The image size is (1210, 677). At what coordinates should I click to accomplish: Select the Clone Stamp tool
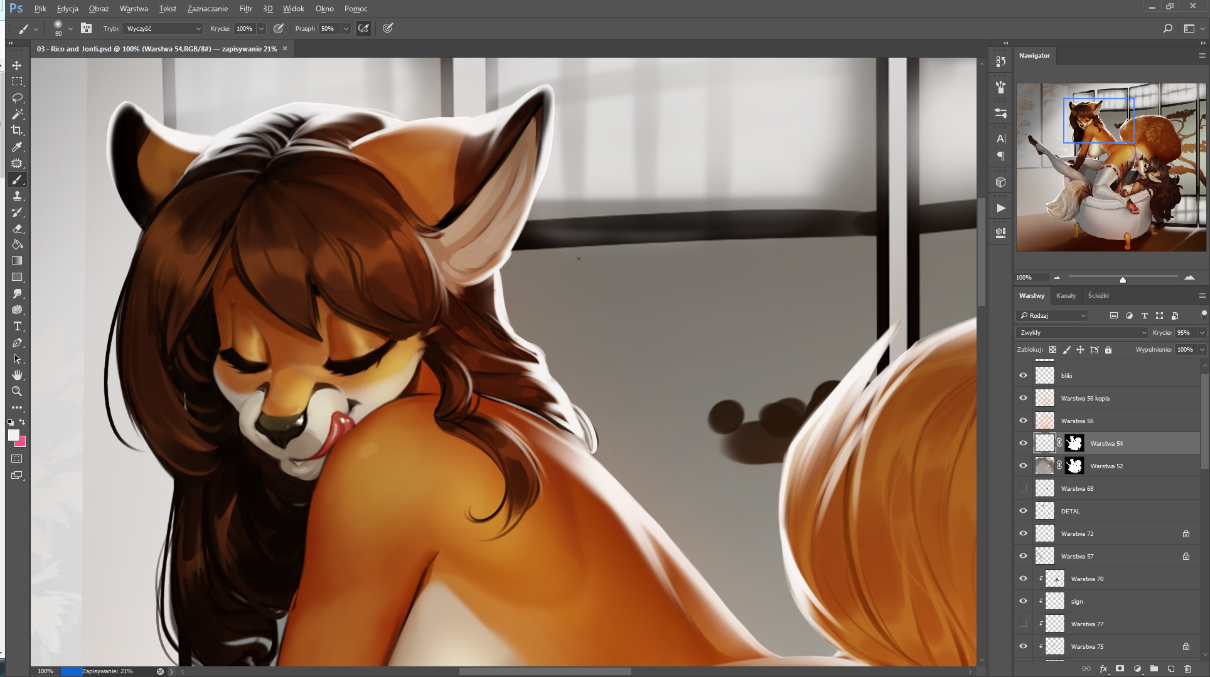pyautogui.click(x=17, y=196)
